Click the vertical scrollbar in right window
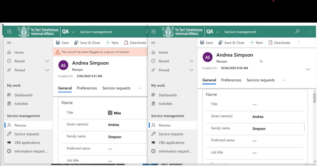 point(314,98)
